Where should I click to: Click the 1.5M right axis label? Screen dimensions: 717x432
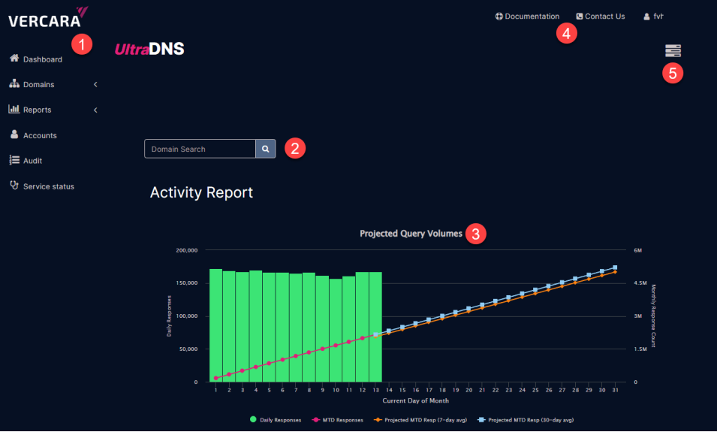tap(640, 349)
